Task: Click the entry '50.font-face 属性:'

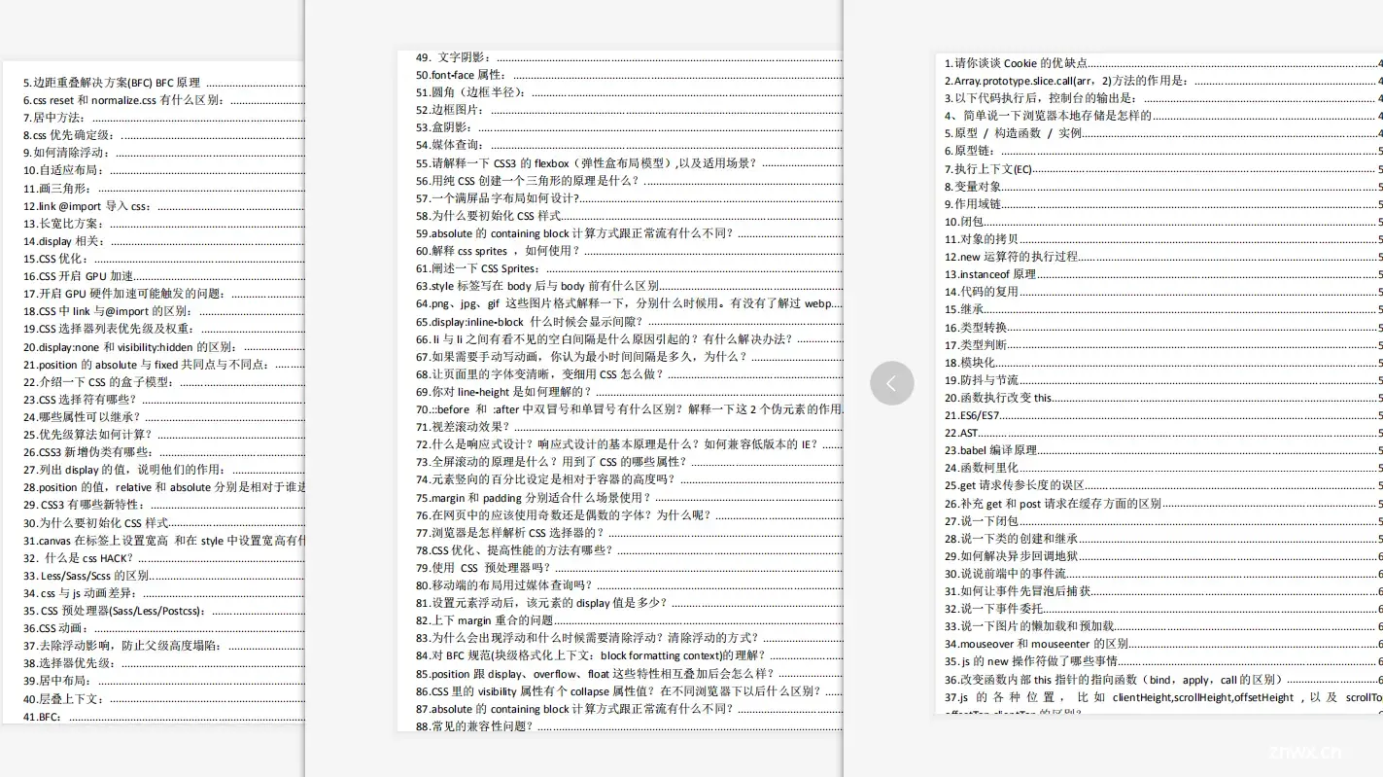Action: click(629, 75)
